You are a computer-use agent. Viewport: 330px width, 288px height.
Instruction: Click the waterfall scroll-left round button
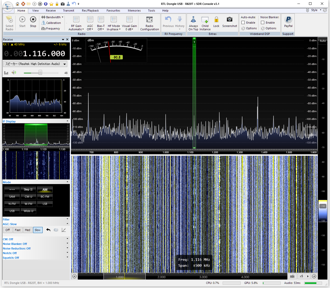(x=74, y=276)
